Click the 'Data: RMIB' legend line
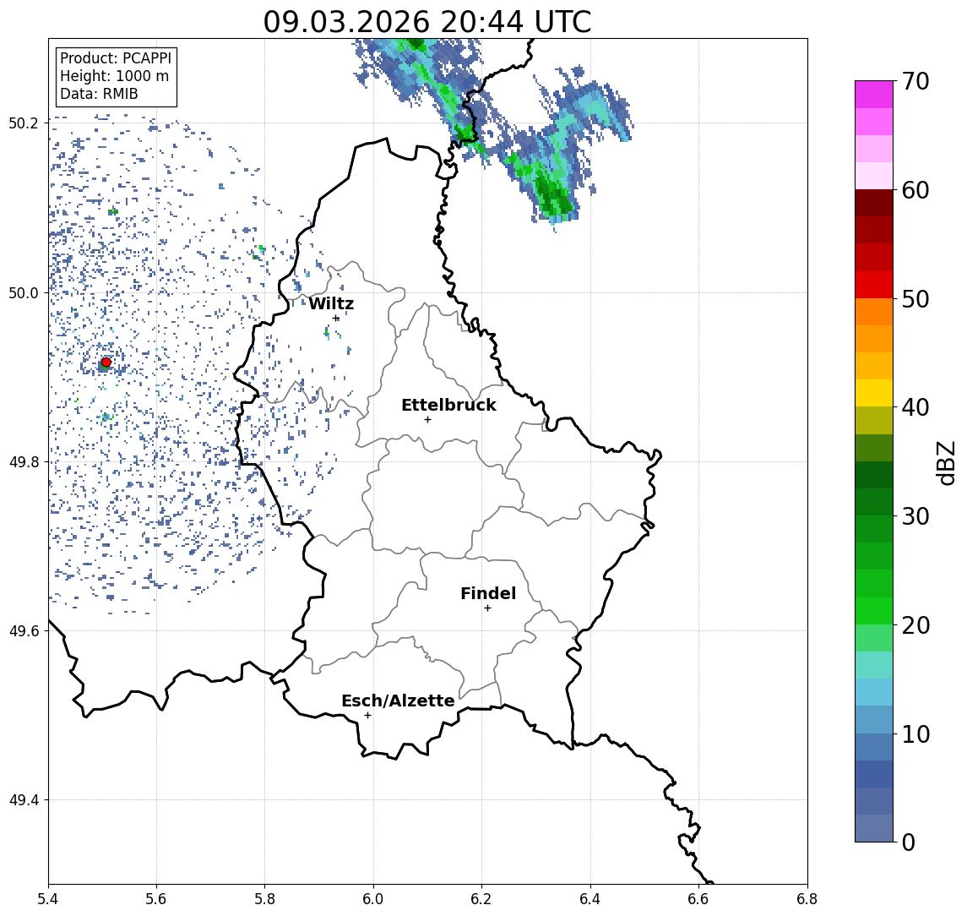 coord(99,94)
